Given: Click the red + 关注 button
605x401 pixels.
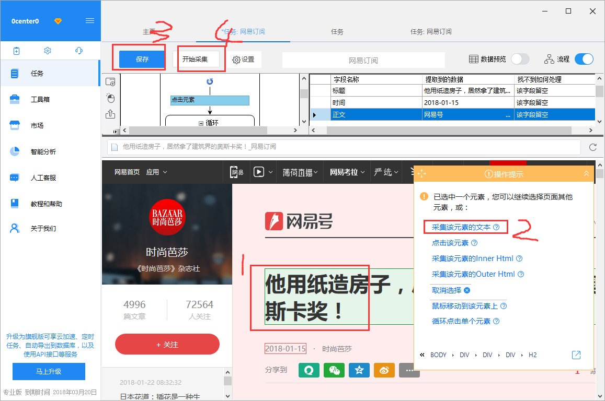Looking at the screenshot, I should click(167, 345).
